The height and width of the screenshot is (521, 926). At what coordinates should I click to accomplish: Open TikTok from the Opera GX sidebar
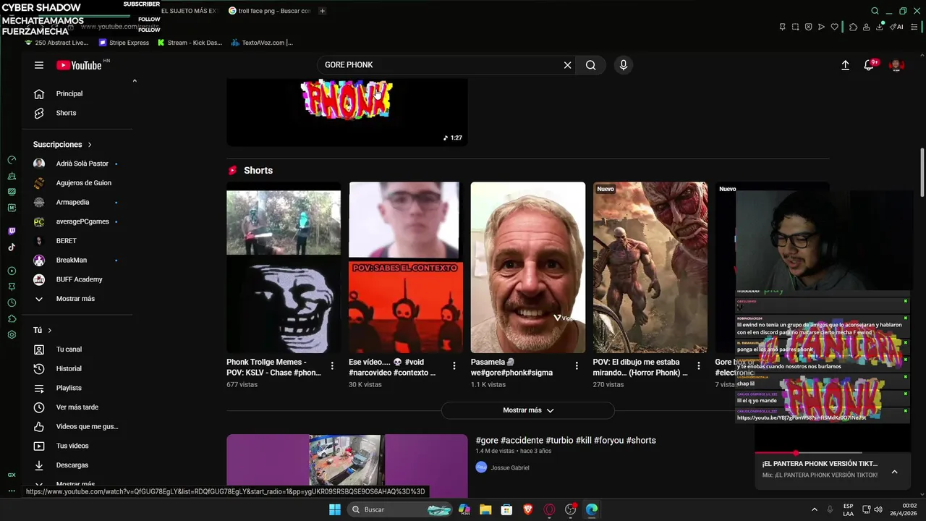pyautogui.click(x=12, y=247)
